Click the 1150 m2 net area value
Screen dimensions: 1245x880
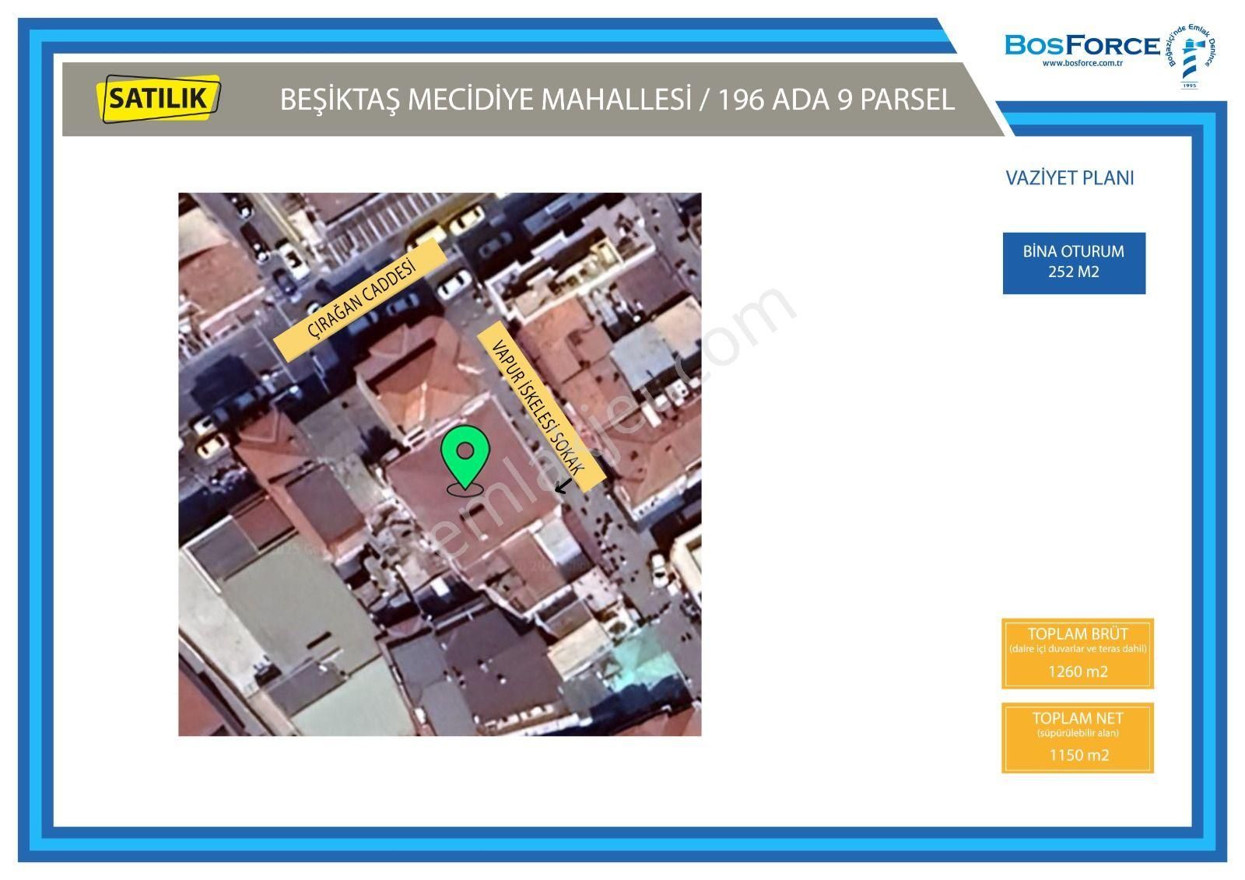(x=1078, y=755)
